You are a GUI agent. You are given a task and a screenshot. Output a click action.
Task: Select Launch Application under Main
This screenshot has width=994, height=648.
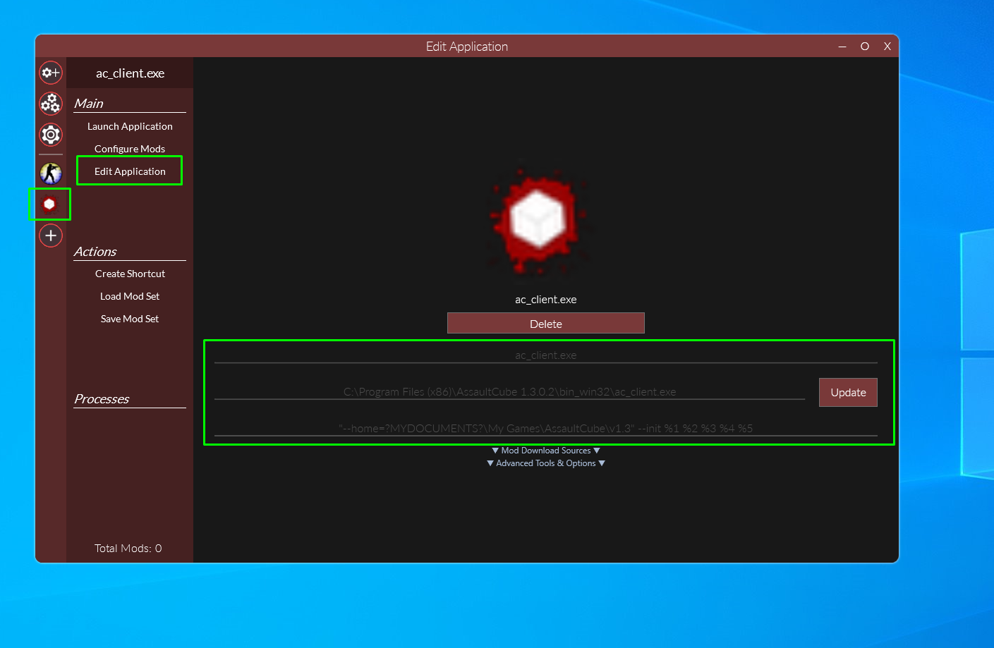tap(130, 126)
